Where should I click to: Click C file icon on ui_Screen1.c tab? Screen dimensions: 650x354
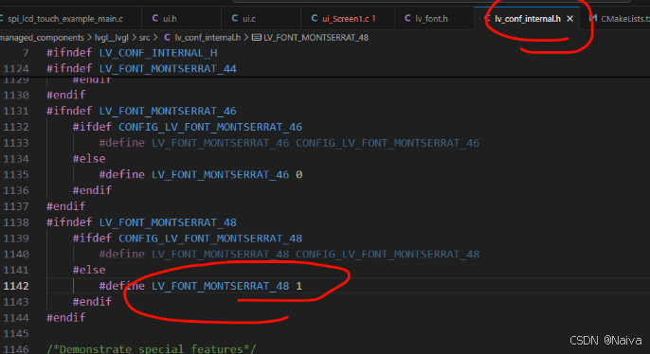point(315,18)
